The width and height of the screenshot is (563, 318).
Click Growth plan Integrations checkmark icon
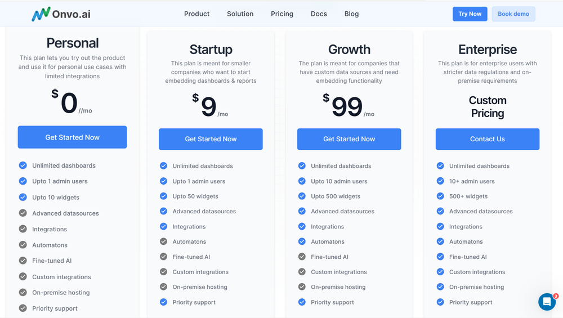[302, 227]
